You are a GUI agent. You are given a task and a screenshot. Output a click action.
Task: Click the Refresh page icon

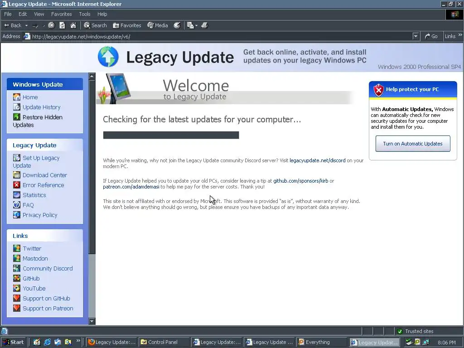click(62, 25)
